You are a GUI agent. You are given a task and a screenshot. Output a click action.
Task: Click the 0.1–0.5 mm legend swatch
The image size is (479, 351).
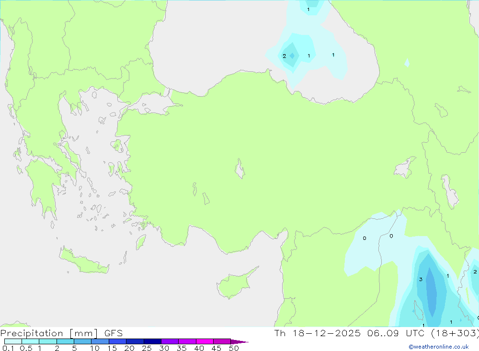[x=13, y=341]
